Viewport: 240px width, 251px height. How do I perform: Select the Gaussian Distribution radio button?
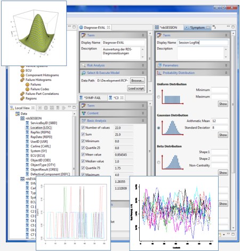pyautogui.click(x=158, y=128)
